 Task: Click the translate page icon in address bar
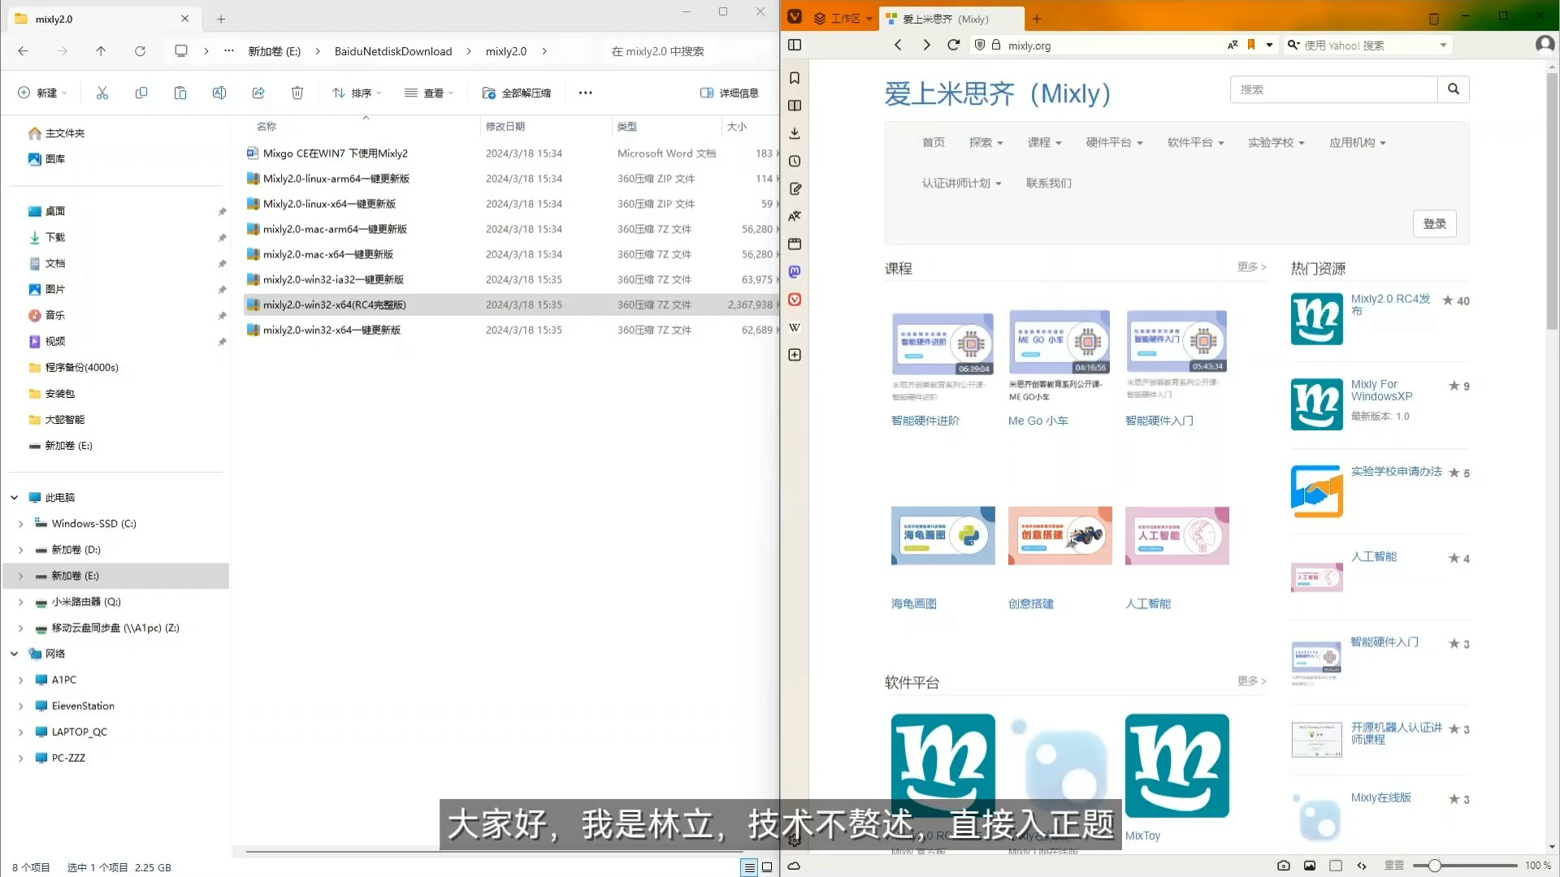1233,45
